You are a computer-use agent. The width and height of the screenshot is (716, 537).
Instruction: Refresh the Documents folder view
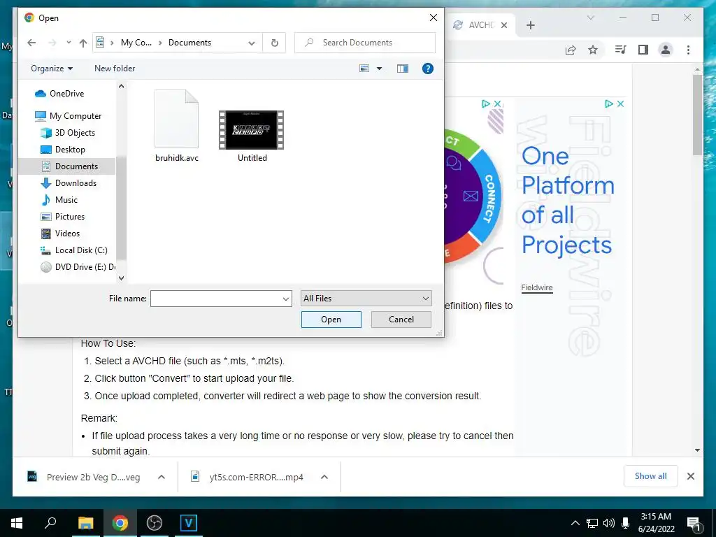click(274, 43)
